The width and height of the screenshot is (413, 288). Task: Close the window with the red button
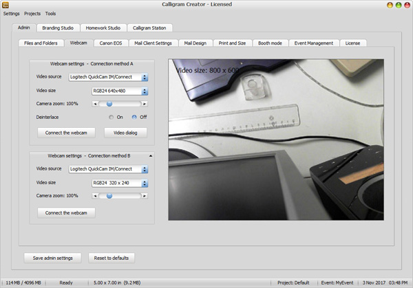[407, 5]
